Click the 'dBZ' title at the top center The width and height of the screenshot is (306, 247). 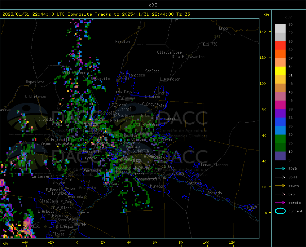153,5
